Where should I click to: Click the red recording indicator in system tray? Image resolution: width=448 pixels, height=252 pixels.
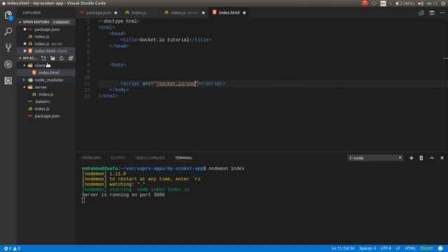pyautogui.click(x=365, y=3)
